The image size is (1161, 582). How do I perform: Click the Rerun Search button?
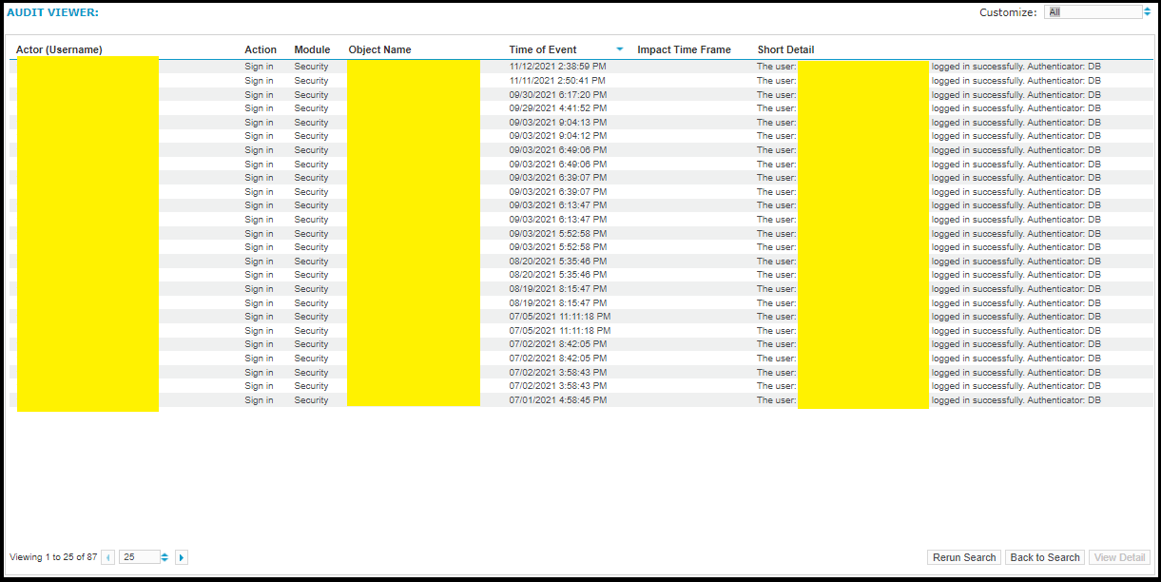(x=964, y=557)
